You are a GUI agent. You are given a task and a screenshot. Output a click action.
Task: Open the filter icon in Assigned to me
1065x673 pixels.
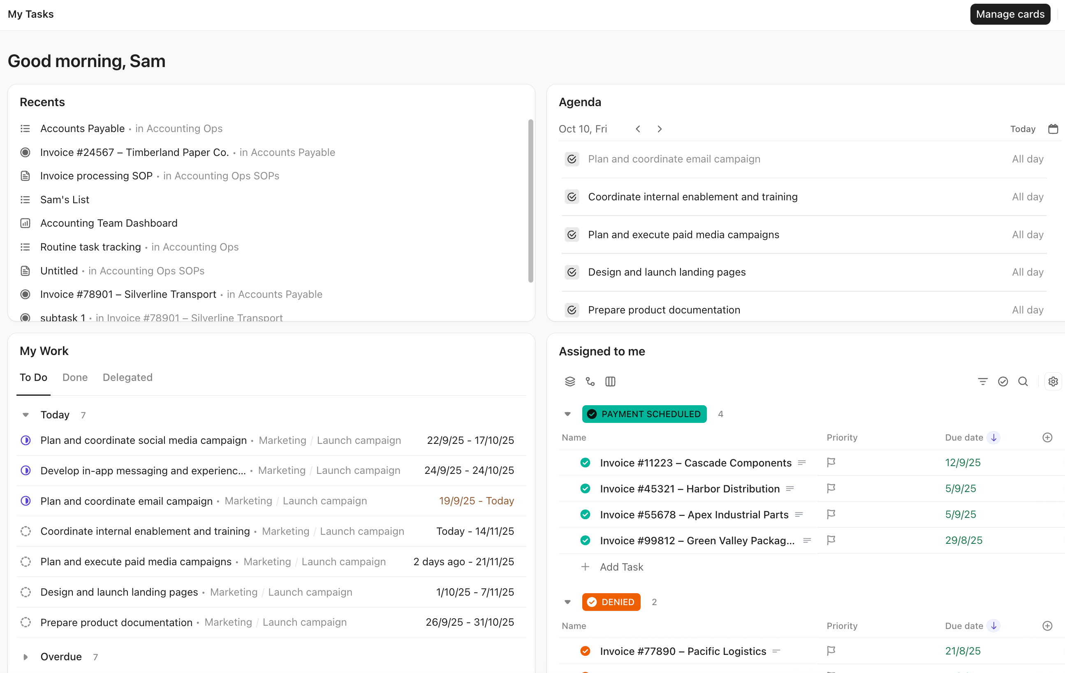tap(982, 381)
